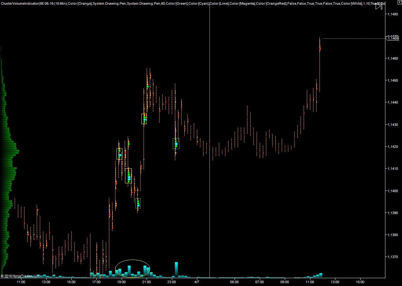Click the 23:00 time axis label
402x286 pixels.
point(172,282)
